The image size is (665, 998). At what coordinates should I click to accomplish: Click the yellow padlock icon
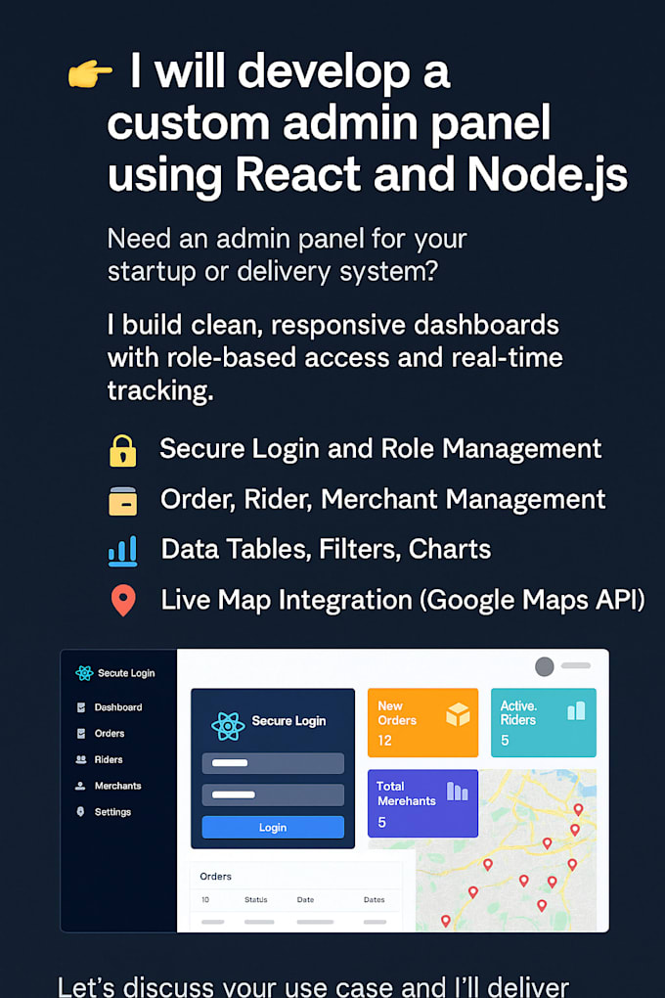(x=122, y=451)
